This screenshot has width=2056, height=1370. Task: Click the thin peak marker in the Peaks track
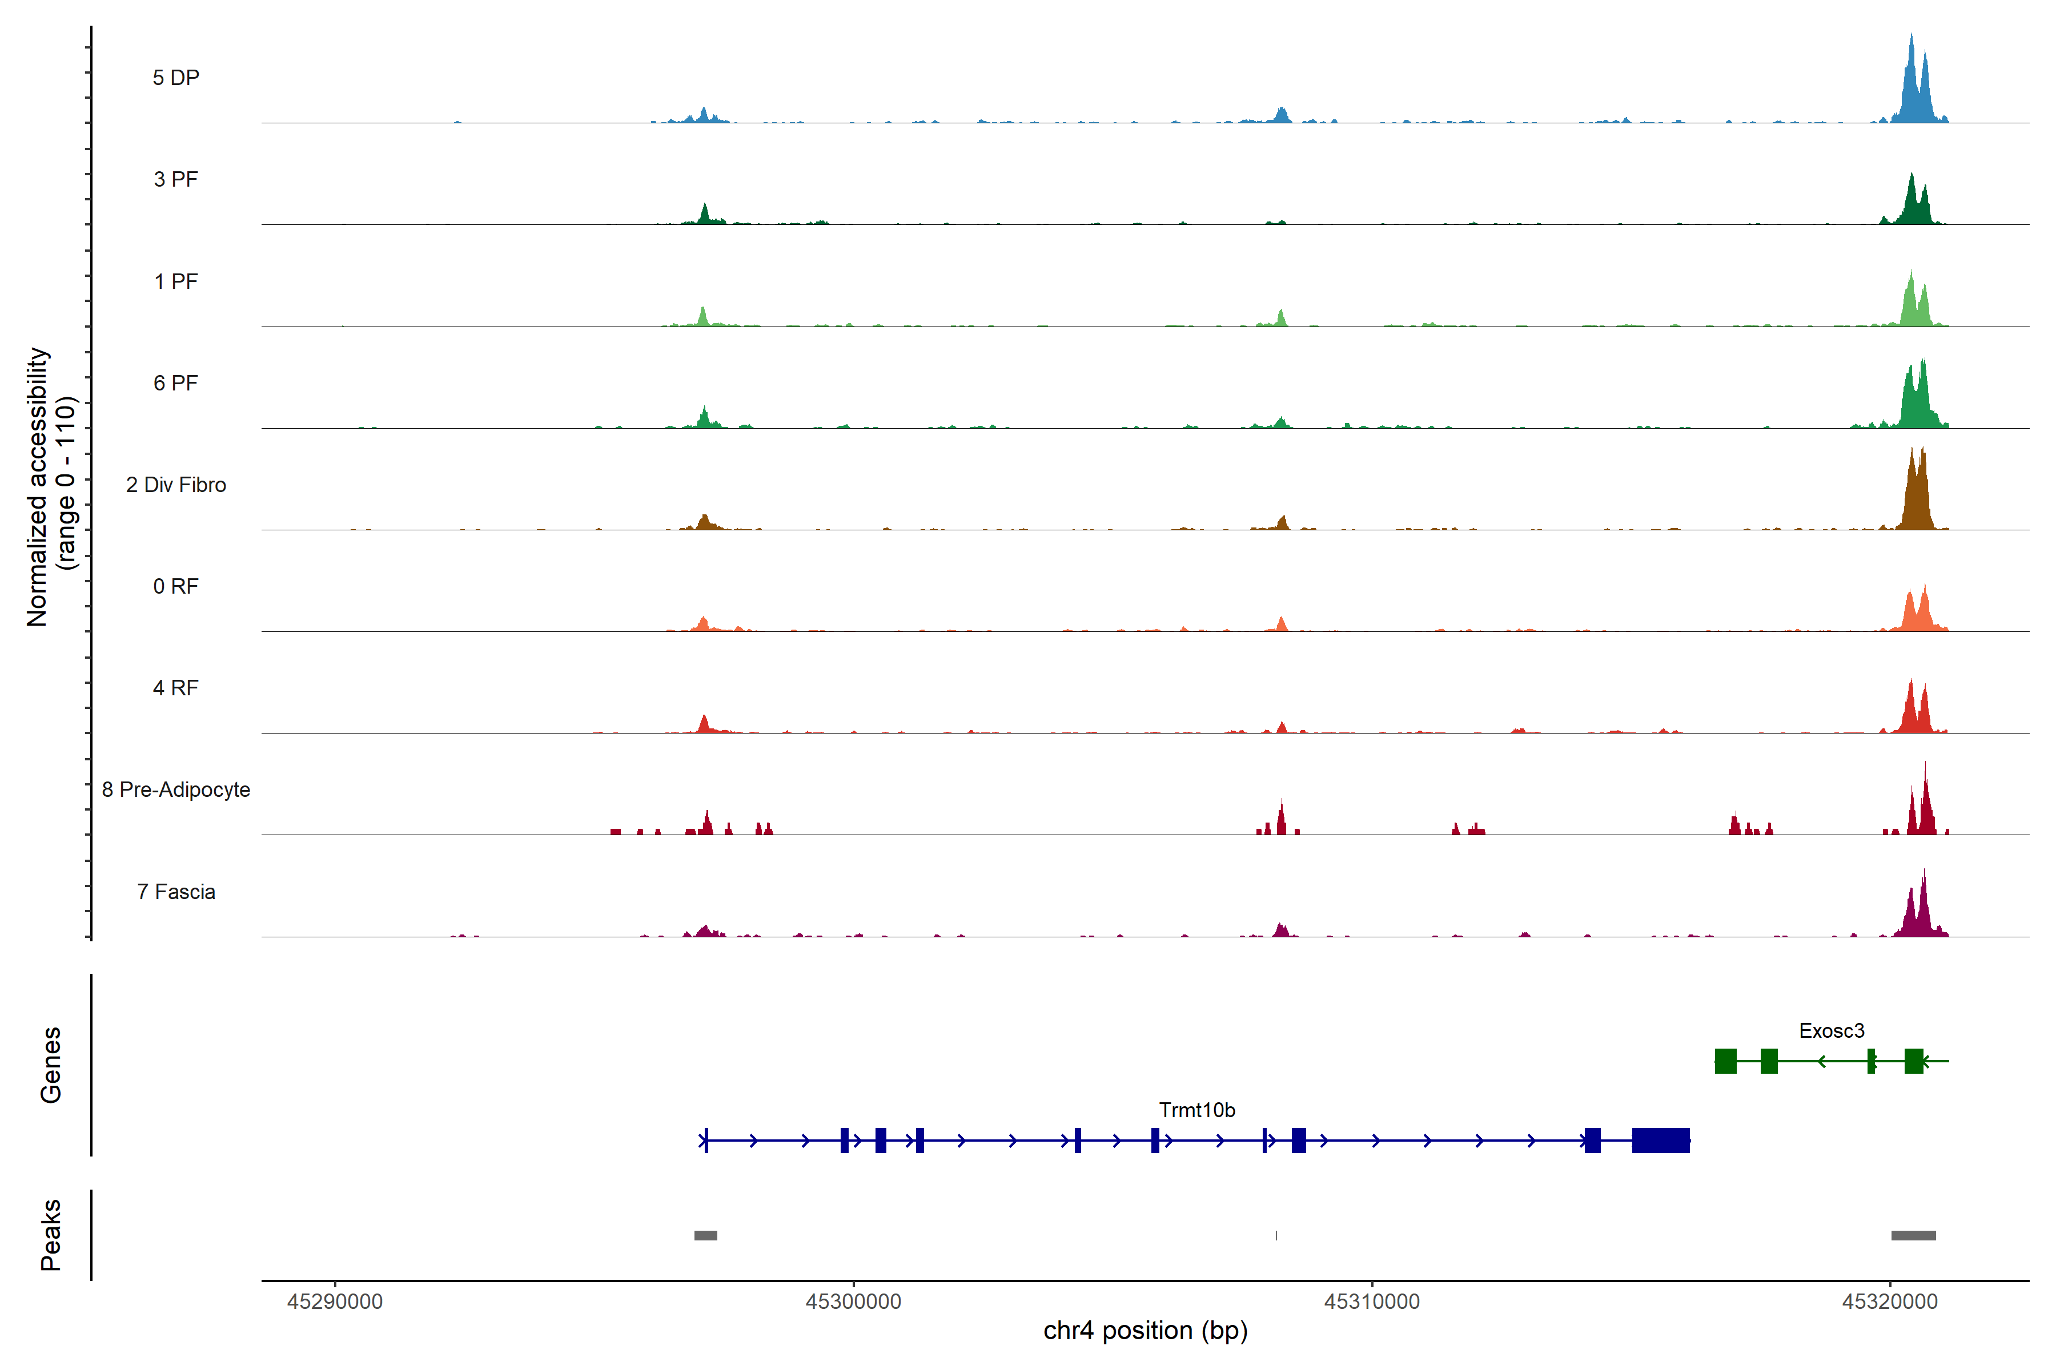pos(1276,1235)
